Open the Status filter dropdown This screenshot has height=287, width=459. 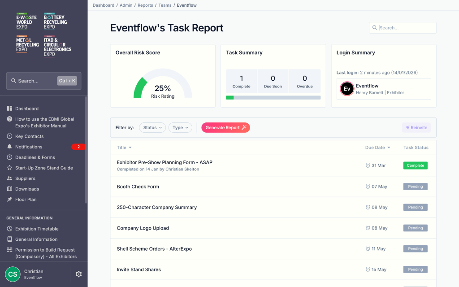pyautogui.click(x=152, y=128)
